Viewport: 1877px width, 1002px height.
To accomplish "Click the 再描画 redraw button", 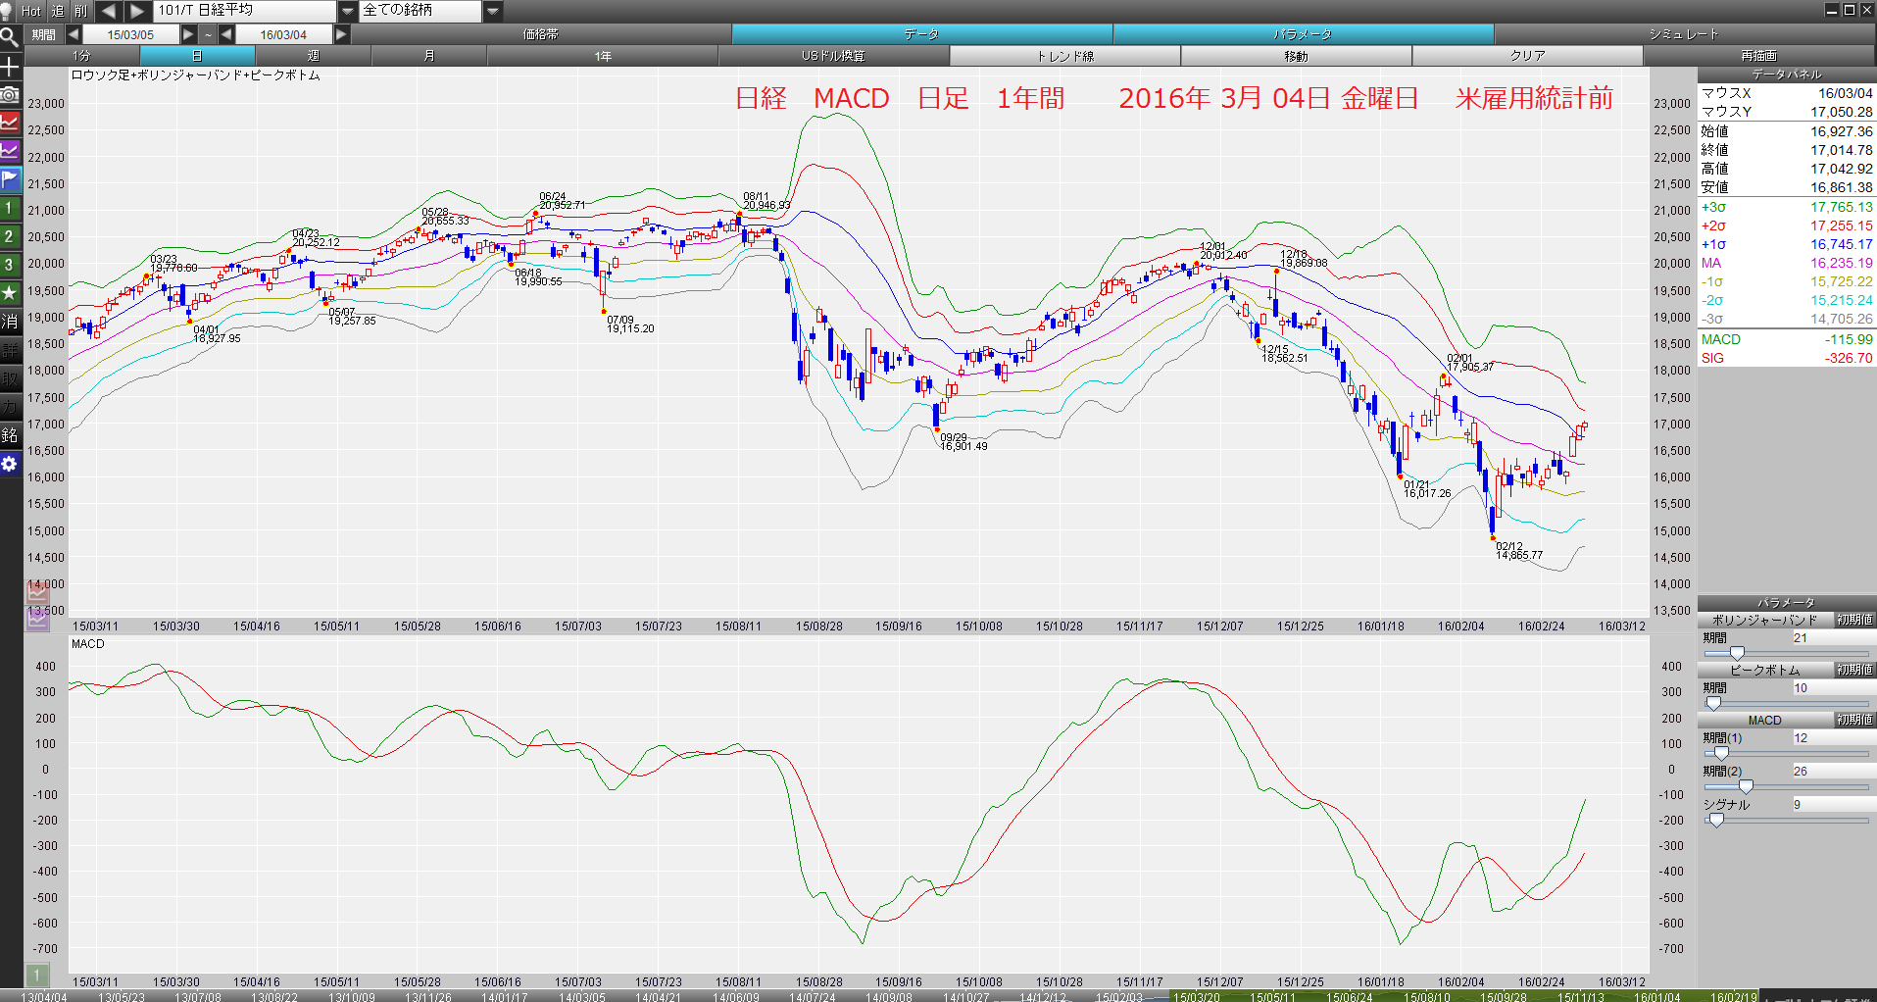I will (1759, 56).
